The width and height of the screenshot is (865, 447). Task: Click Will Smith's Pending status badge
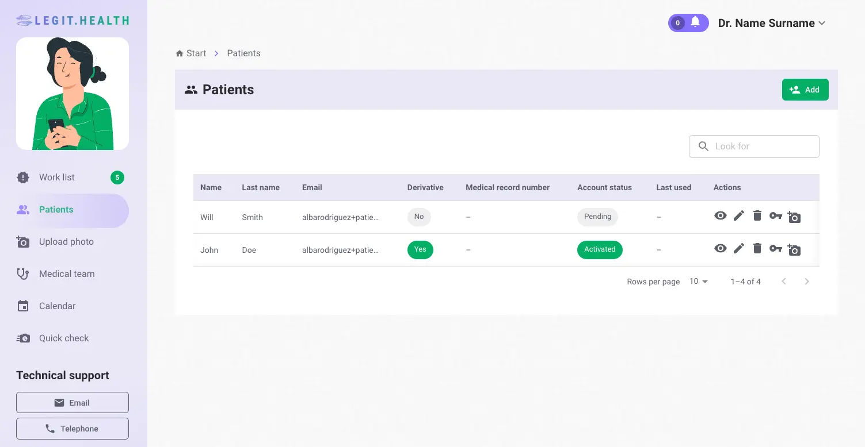pyautogui.click(x=597, y=217)
